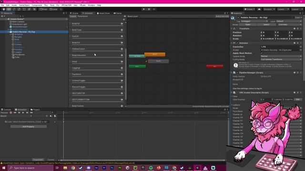
Task: Toggle the Inspector lock icon
Action: click(x=300, y=13)
